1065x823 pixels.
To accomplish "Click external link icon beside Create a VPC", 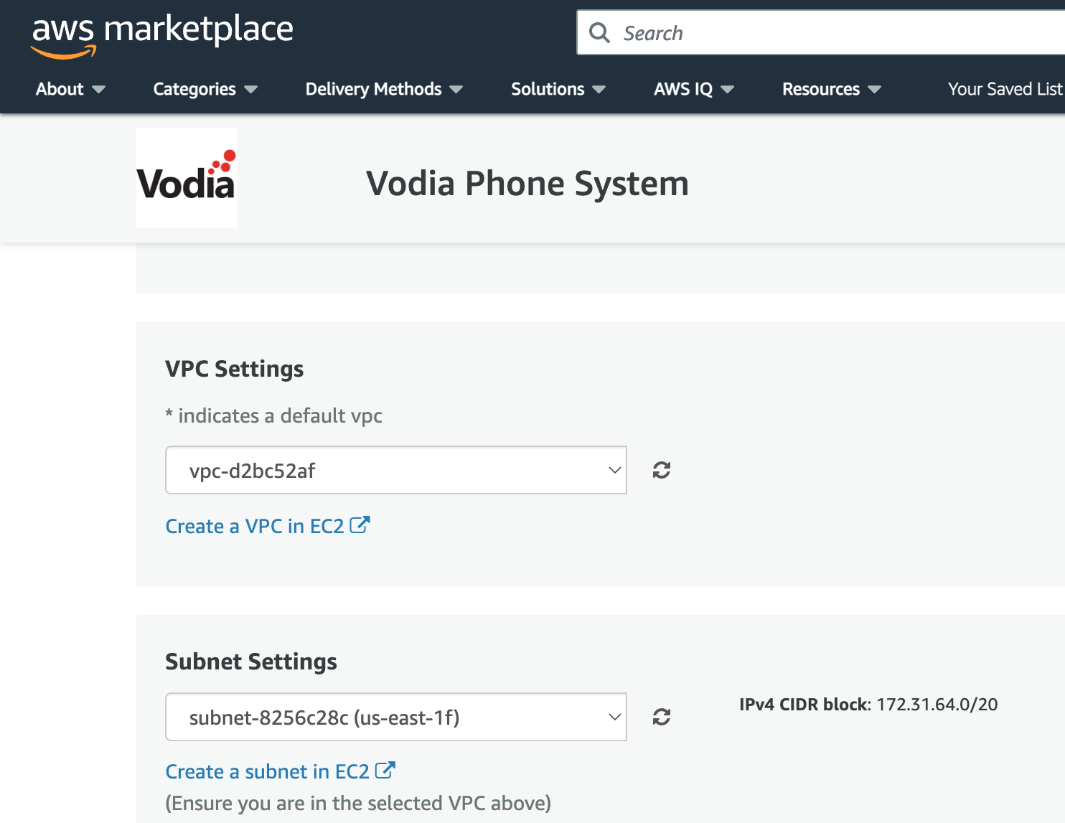I will [x=360, y=525].
